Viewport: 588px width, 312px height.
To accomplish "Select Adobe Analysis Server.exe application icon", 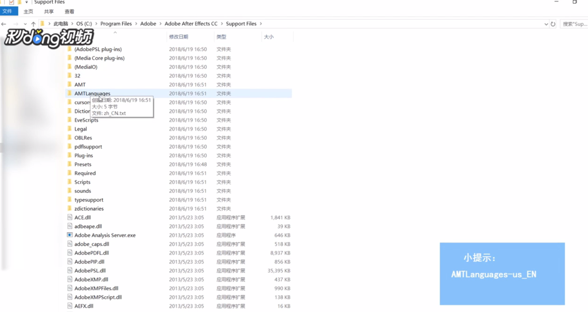I will (70, 235).
